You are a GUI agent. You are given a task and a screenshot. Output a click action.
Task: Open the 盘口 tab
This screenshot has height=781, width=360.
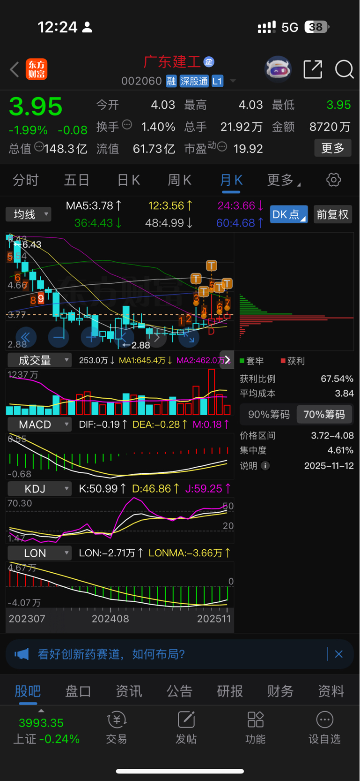pos(78,691)
